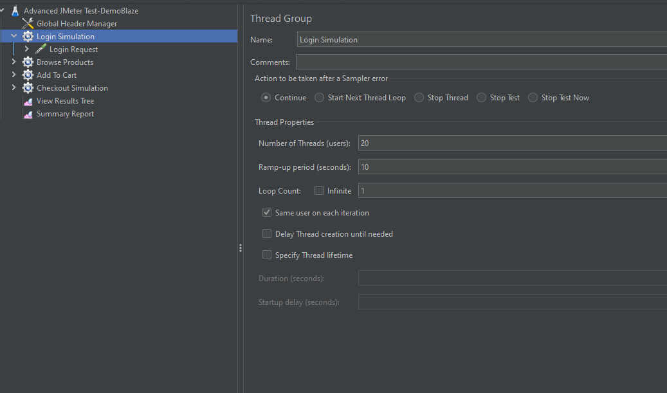Expand the Browse Products thread group
The image size is (667, 393).
point(14,62)
